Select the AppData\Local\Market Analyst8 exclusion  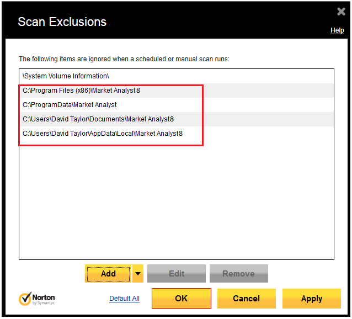coord(176,134)
